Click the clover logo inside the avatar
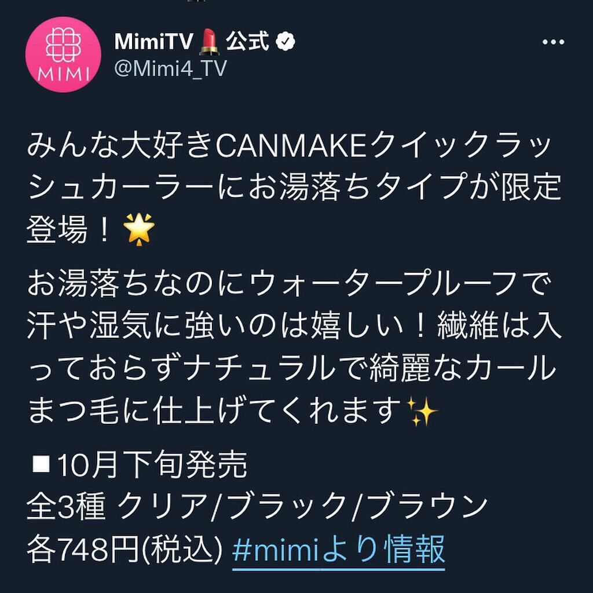 (x=64, y=45)
